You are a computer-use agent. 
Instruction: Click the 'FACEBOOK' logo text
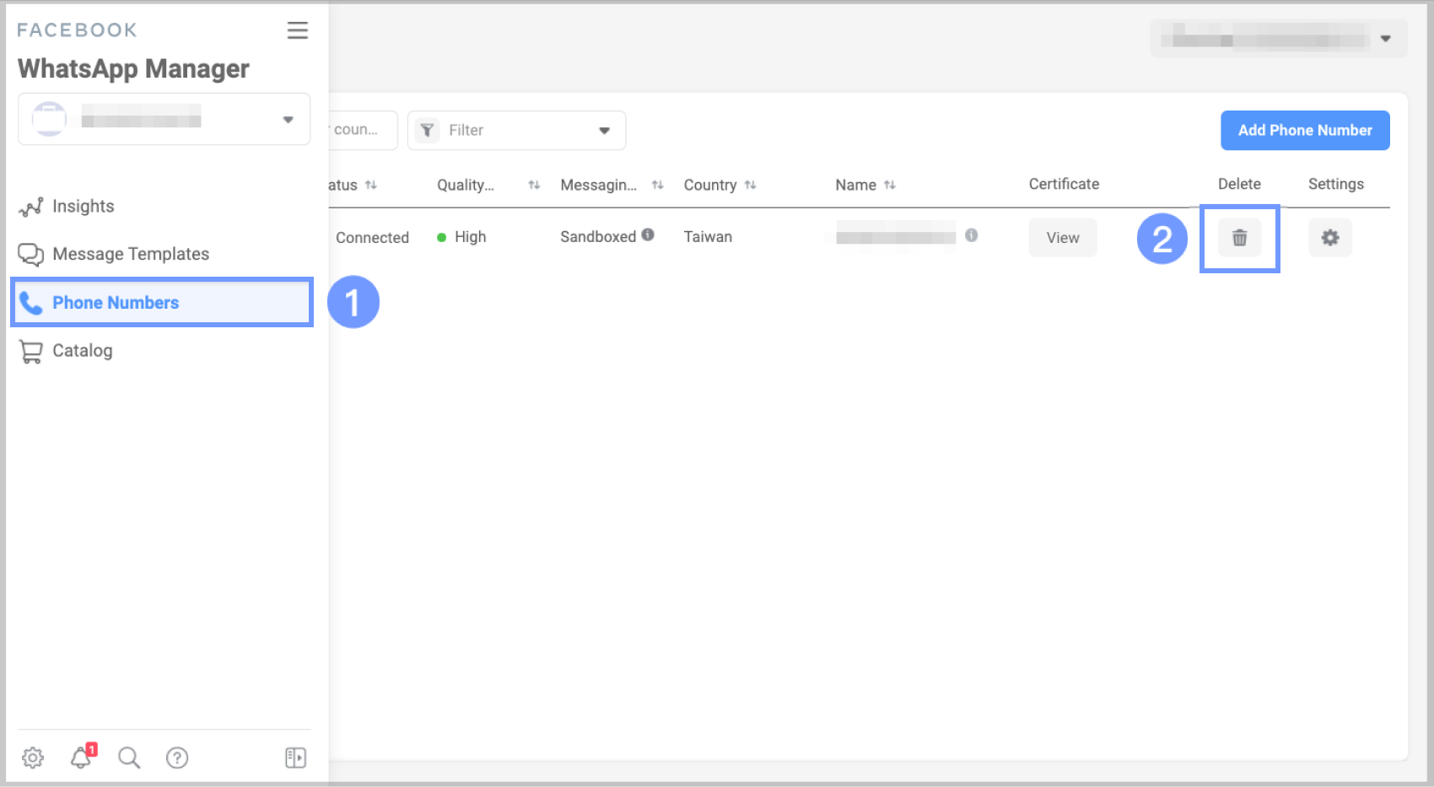click(x=77, y=30)
